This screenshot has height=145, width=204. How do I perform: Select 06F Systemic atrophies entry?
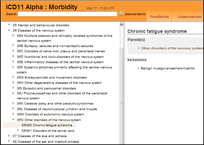(x=64, y=70)
